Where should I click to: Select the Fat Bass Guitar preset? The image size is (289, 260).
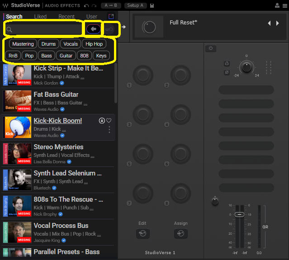click(x=56, y=95)
